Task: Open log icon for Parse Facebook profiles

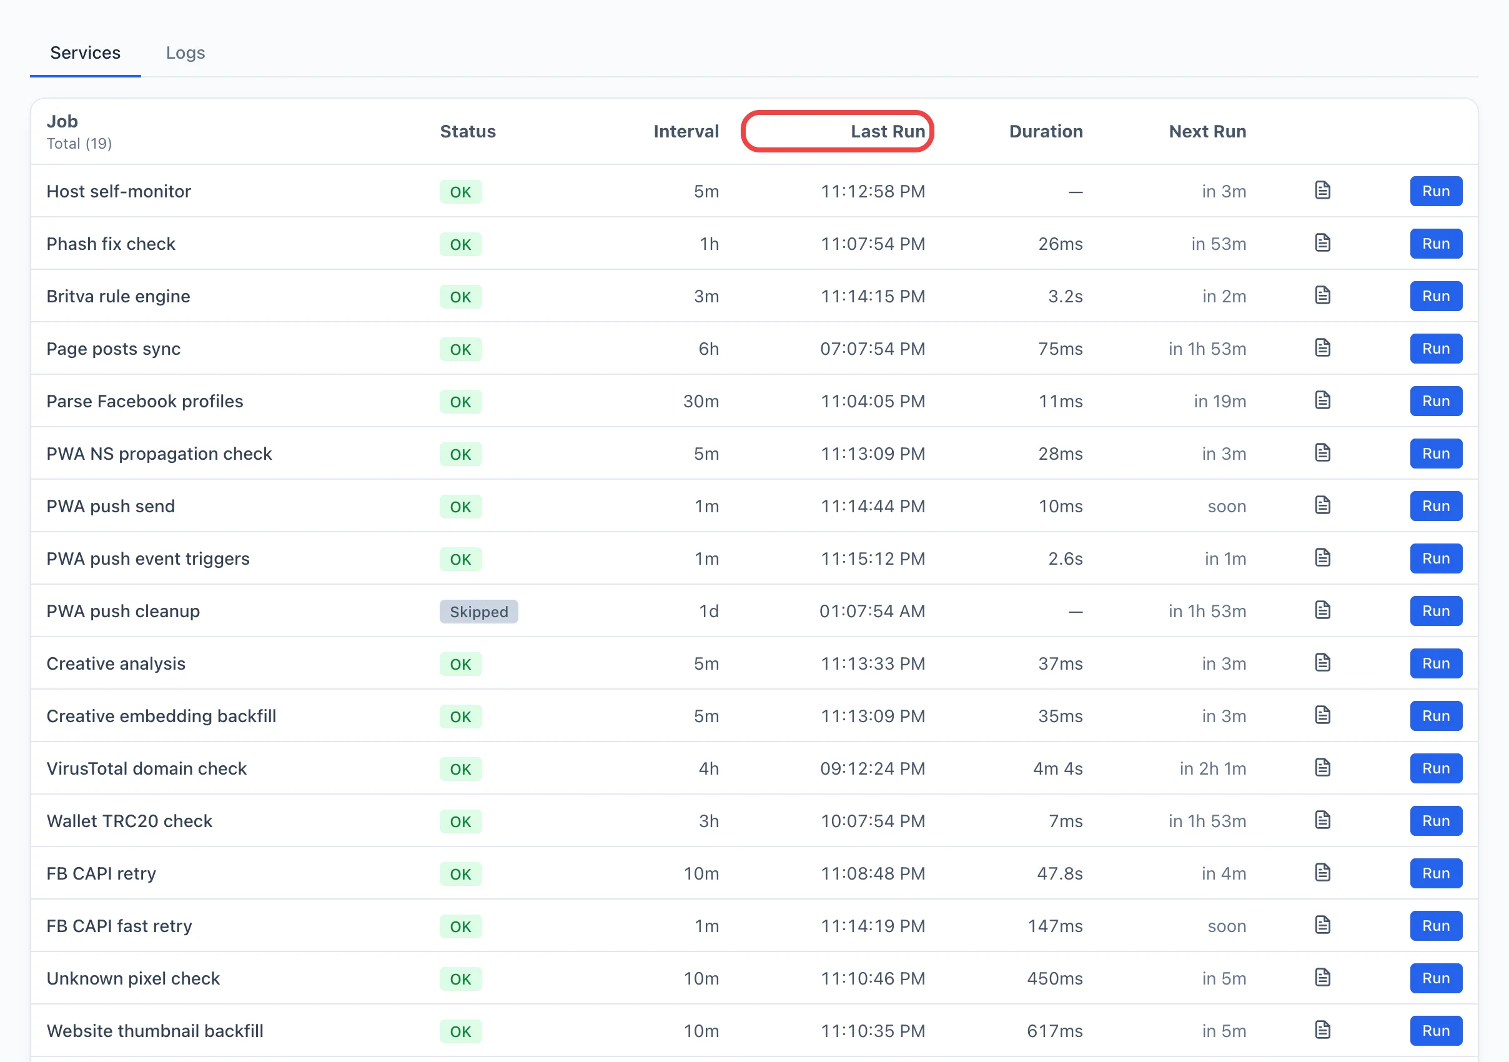Action: (1322, 400)
